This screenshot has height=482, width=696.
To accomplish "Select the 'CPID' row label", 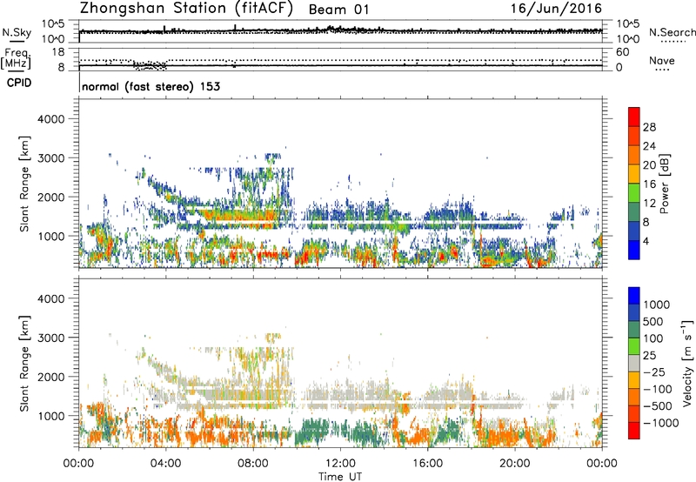I will pyautogui.click(x=19, y=83).
